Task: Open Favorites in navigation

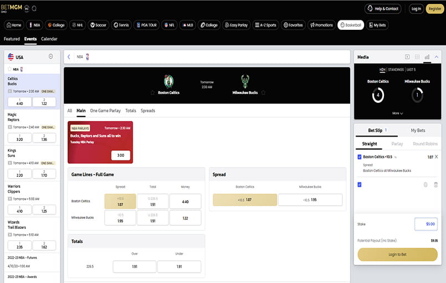Action: [293, 25]
